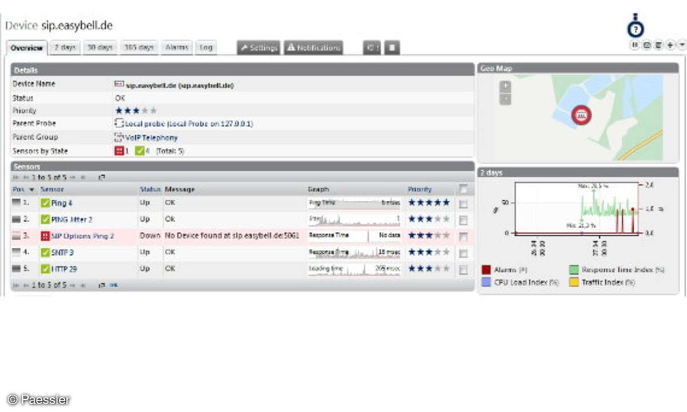This screenshot has height=412, width=687.
Task: Click green check status icon of Ping 4
Action: pyautogui.click(x=45, y=203)
